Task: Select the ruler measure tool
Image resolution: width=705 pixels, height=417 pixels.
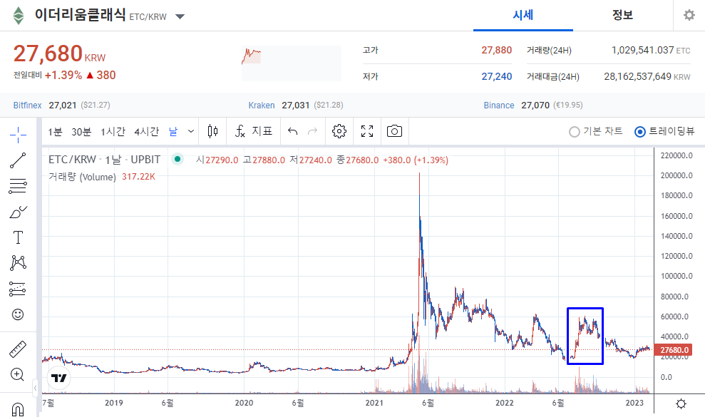Action: tap(18, 349)
